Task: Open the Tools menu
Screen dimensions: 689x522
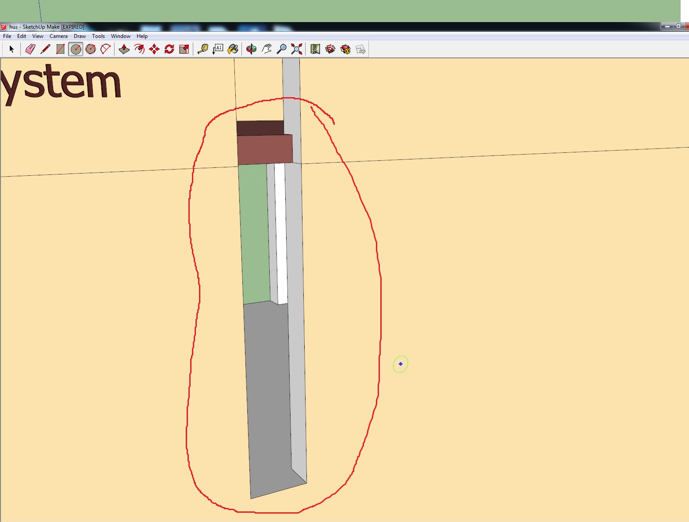Action: pos(98,36)
